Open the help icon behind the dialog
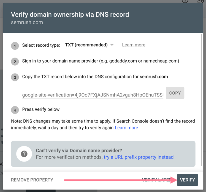206x192 pixels. pos(185,1)
